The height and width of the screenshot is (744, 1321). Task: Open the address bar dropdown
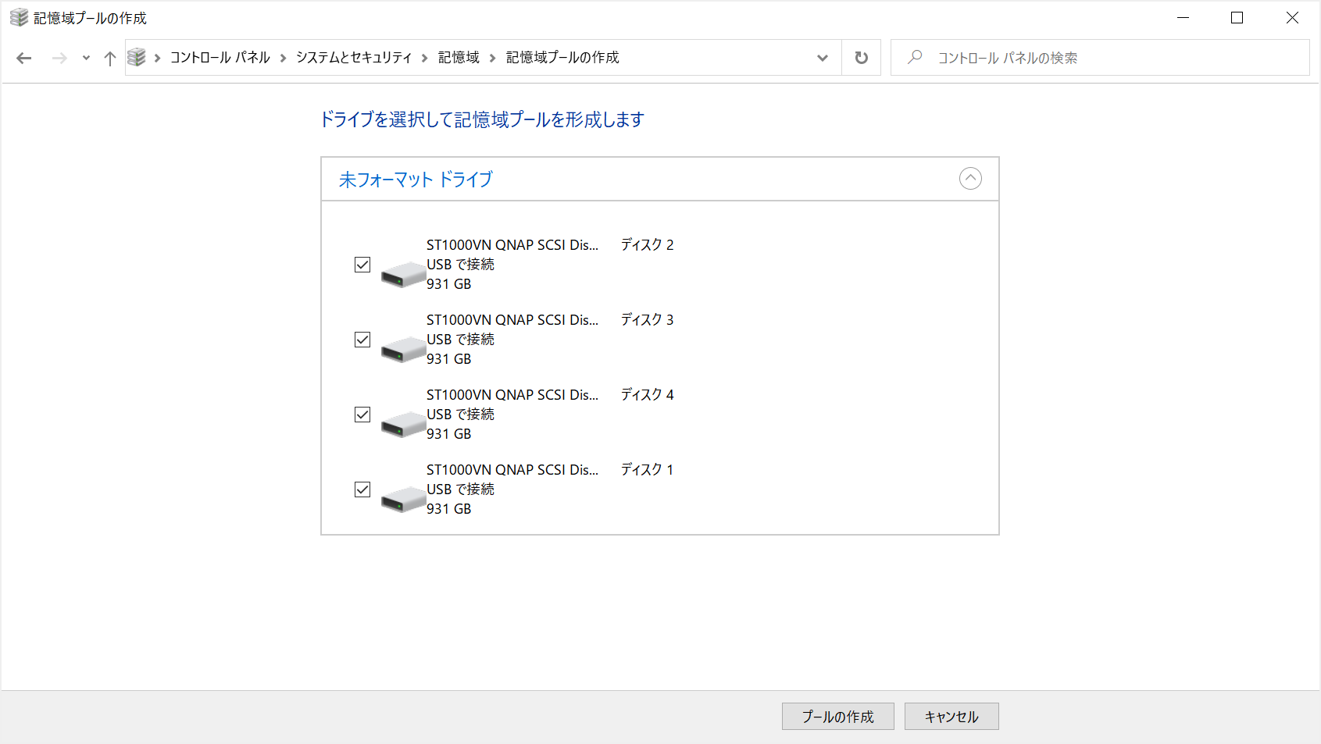[x=822, y=57]
